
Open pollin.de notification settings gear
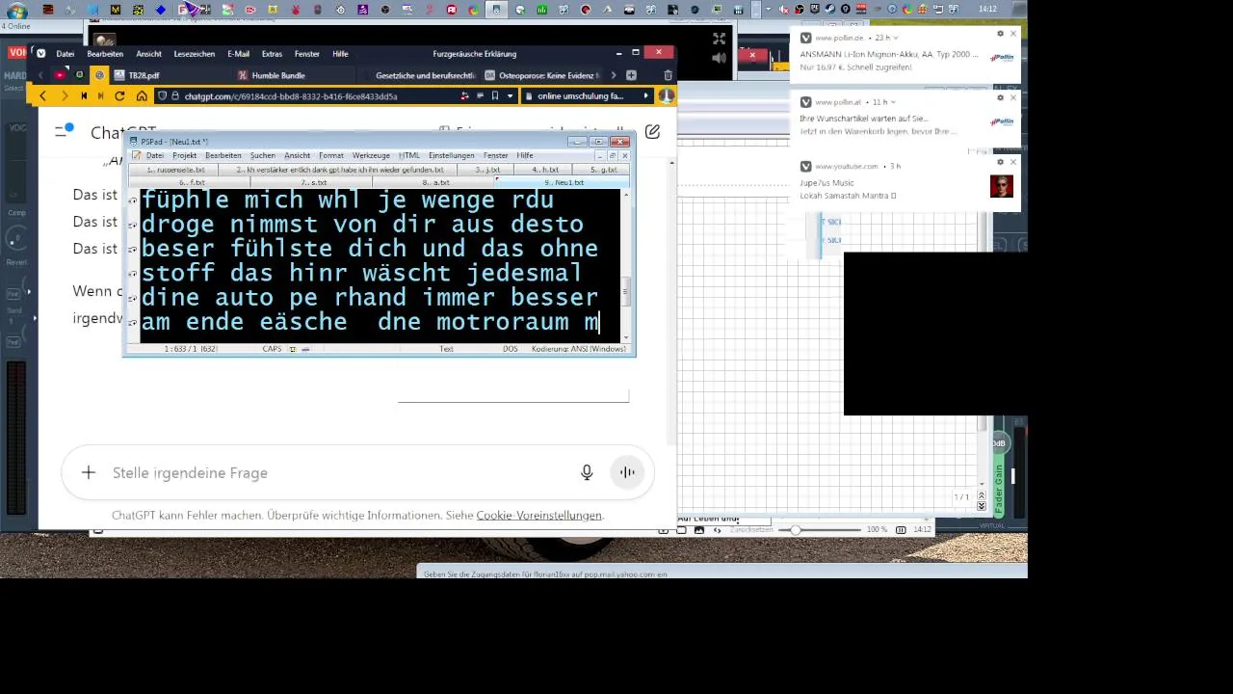(x=1000, y=34)
